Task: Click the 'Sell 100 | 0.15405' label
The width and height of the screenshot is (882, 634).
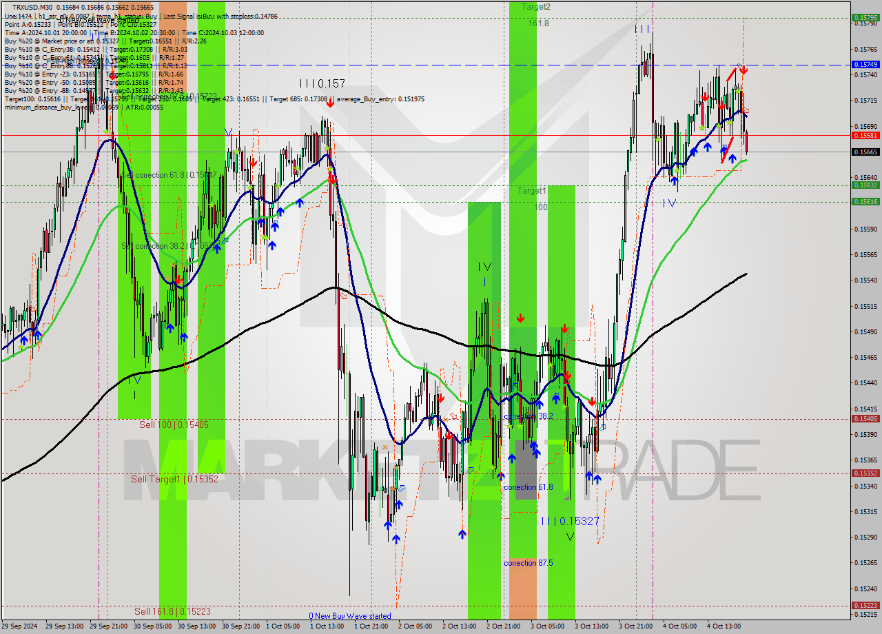Action: point(174,425)
